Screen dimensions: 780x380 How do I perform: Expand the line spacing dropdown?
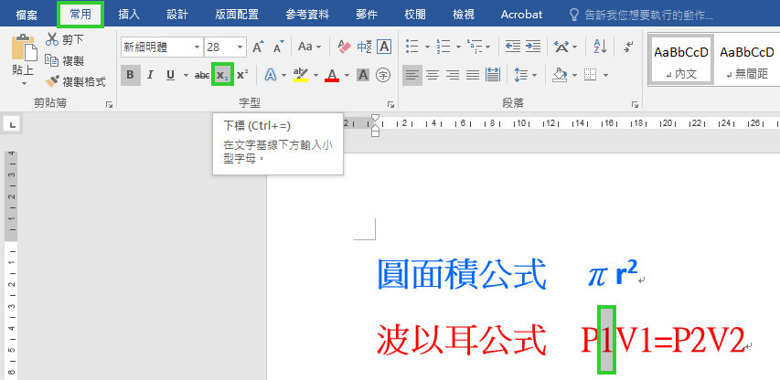(535, 75)
